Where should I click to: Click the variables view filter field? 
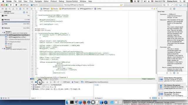tap(83, 98)
